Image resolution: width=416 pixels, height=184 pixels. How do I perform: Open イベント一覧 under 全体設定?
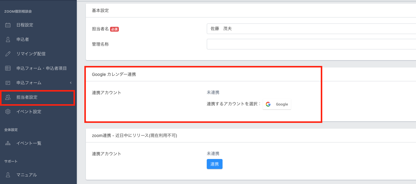29,143
